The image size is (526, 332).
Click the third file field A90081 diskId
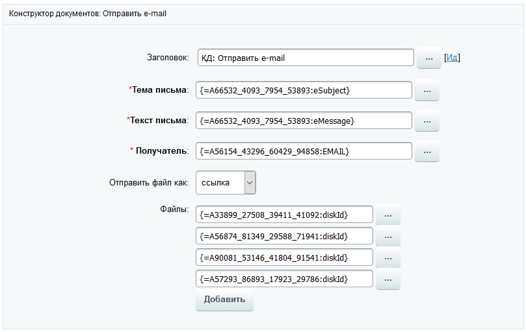(x=285, y=257)
